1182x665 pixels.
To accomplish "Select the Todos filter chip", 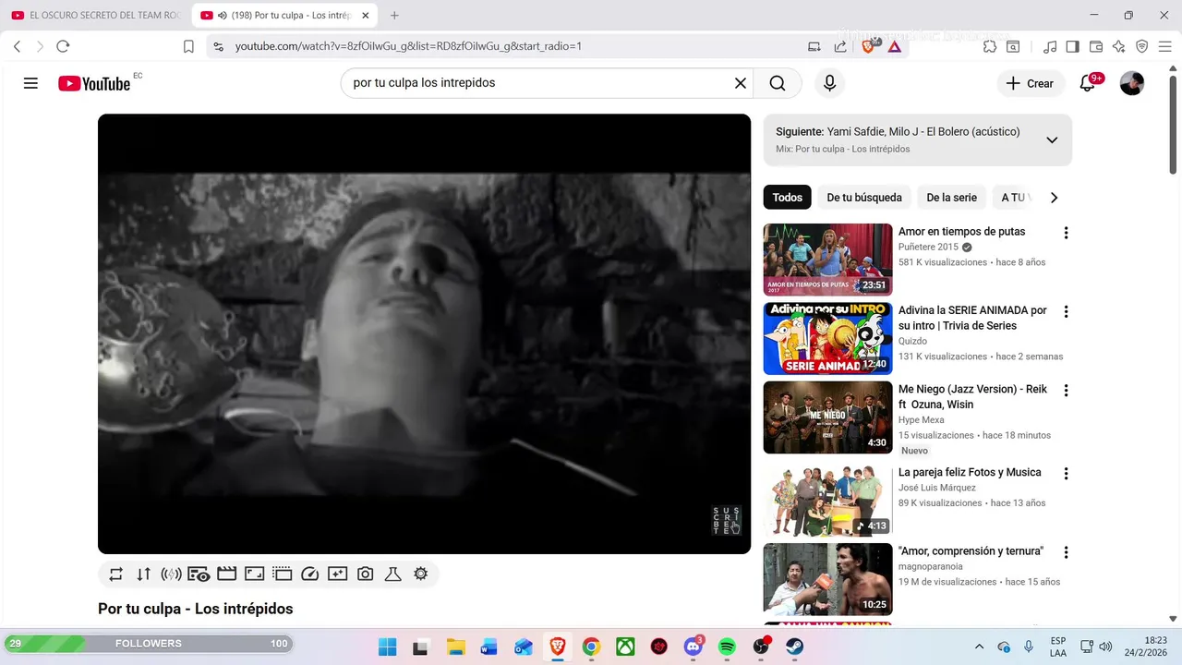I will [x=787, y=198].
